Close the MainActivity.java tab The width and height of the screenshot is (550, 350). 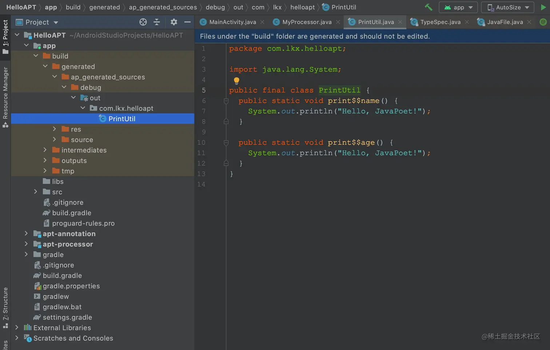point(262,22)
